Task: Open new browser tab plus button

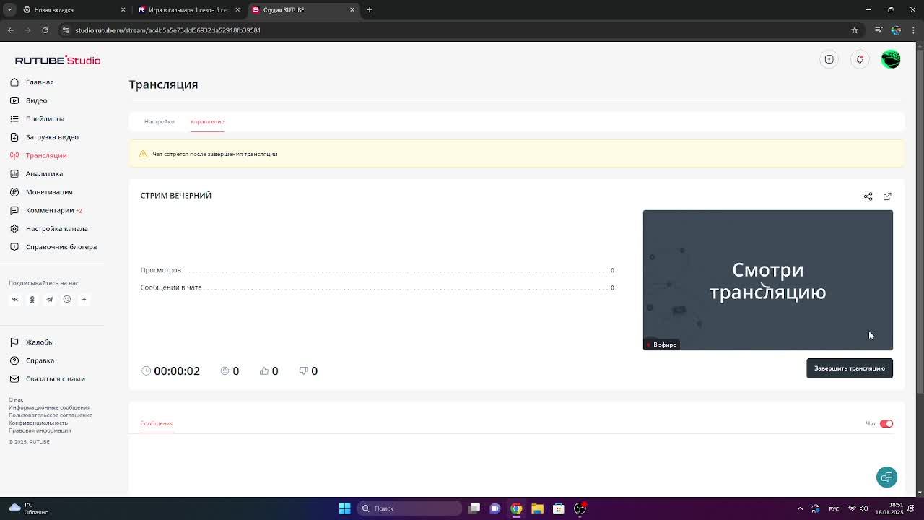Action: coord(369,9)
